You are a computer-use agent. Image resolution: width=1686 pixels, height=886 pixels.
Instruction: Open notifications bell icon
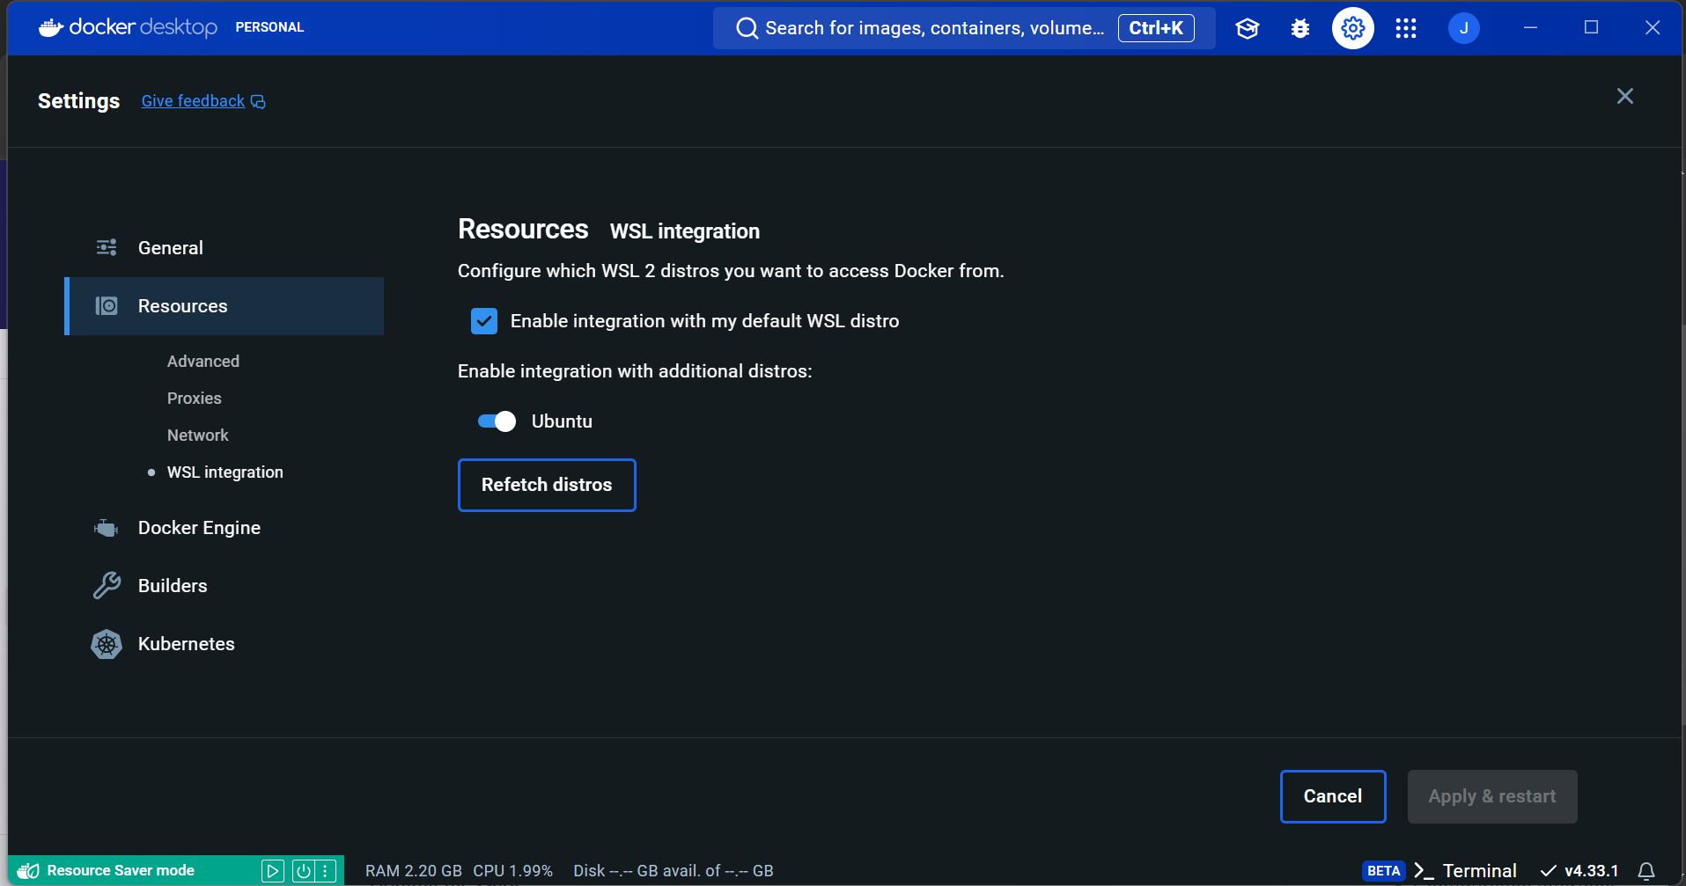point(1646,871)
